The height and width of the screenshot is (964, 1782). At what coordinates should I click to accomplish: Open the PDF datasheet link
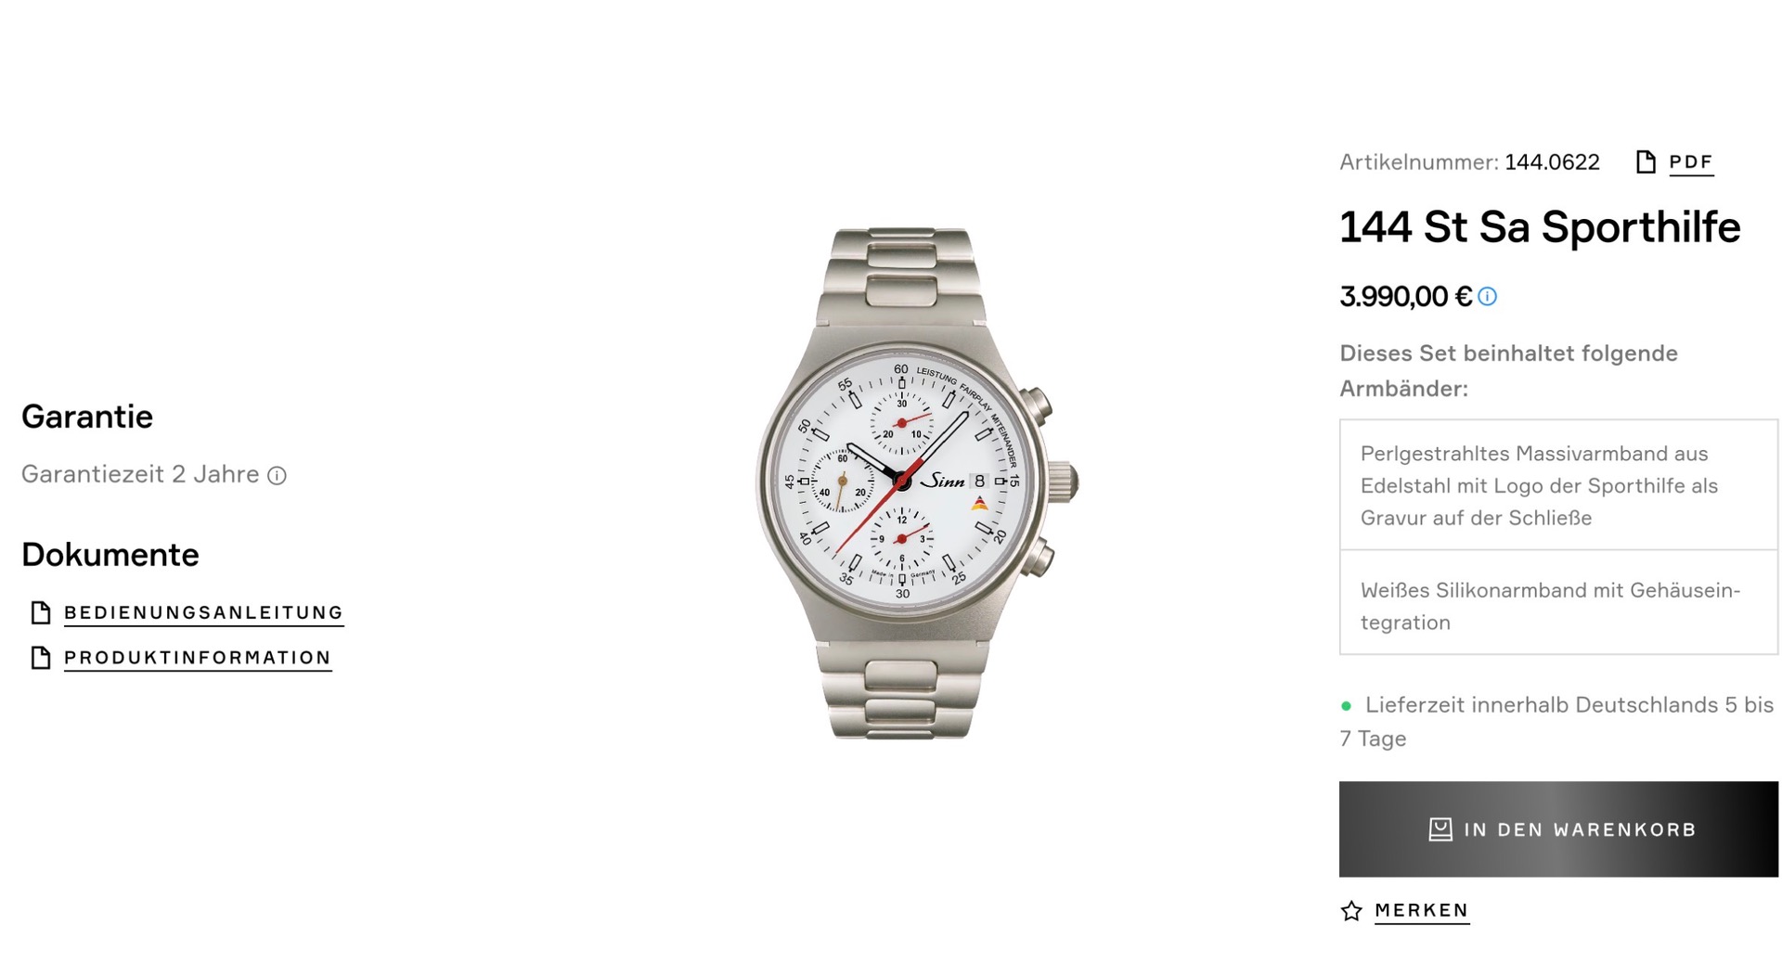[1690, 162]
